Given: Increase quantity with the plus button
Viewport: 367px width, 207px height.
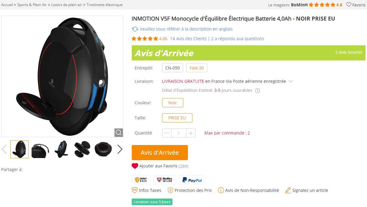Looking at the screenshot, I should click(191, 133).
